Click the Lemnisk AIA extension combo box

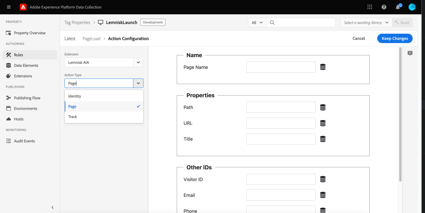99,62
